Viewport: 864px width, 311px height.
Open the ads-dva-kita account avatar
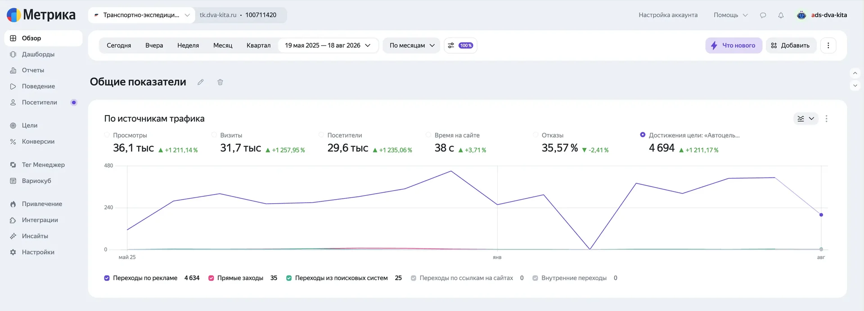point(801,15)
